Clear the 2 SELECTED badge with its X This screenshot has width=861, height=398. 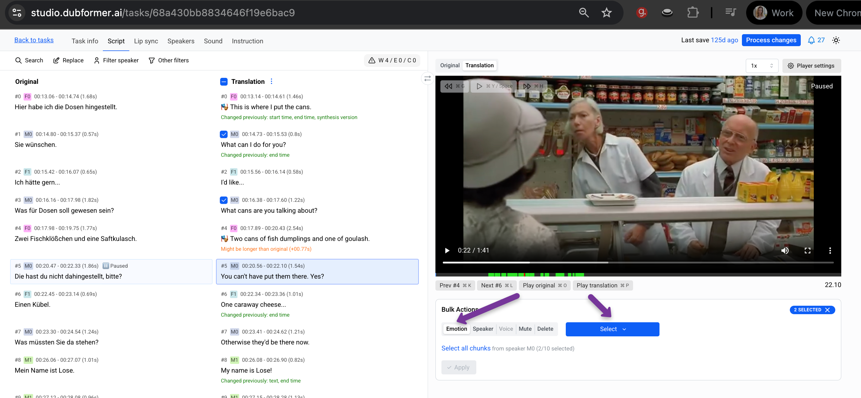point(828,310)
